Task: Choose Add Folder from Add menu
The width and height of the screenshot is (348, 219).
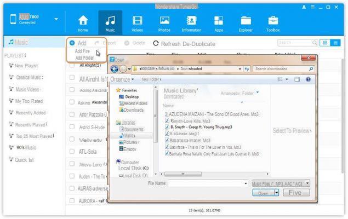Action: 84,58
